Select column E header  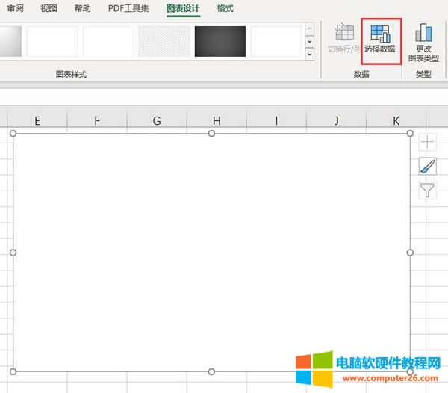tap(37, 120)
